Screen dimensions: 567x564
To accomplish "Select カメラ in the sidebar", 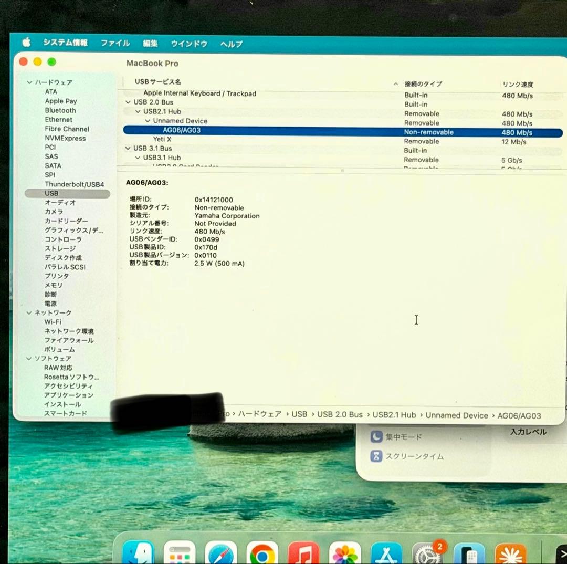I will [54, 212].
